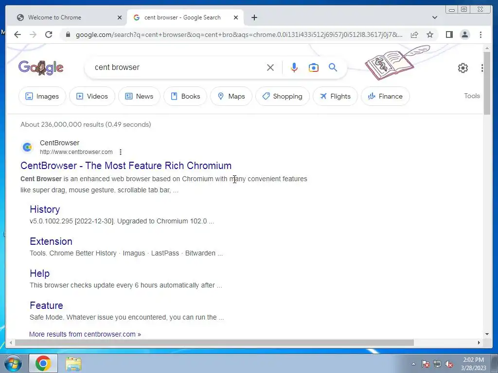Open the search Tools options
The width and height of the screenshot is (498, 373).
tap(472, 96)
